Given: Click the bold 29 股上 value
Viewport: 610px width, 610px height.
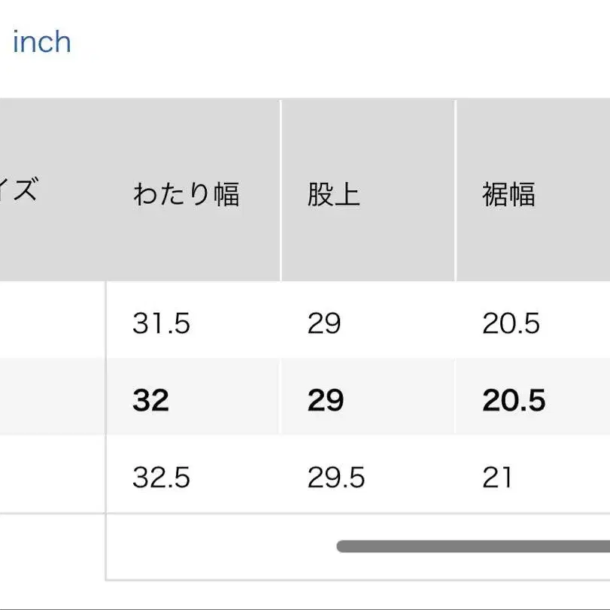Looking at the screenshot, I should 325,401.
